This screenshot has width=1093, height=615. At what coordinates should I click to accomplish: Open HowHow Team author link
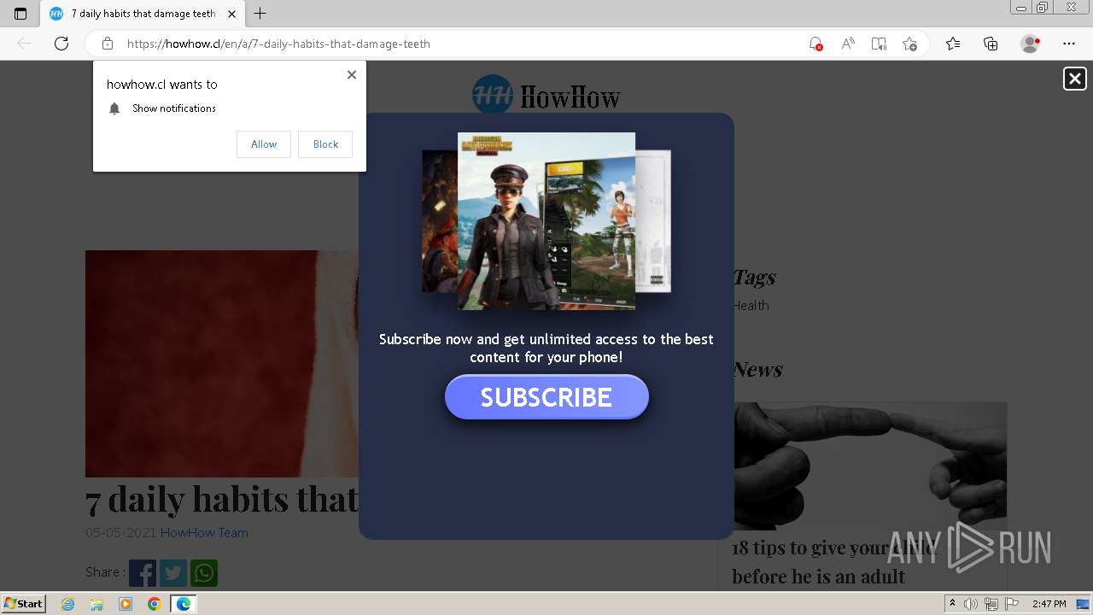pos(204,533)
